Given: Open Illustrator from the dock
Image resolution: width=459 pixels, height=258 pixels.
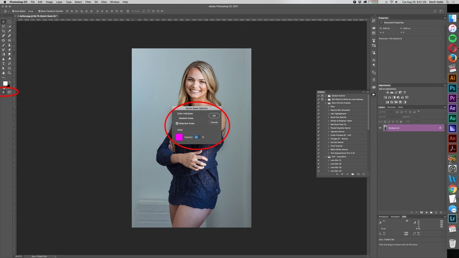Looking at the screenshot, I should 452,78.
